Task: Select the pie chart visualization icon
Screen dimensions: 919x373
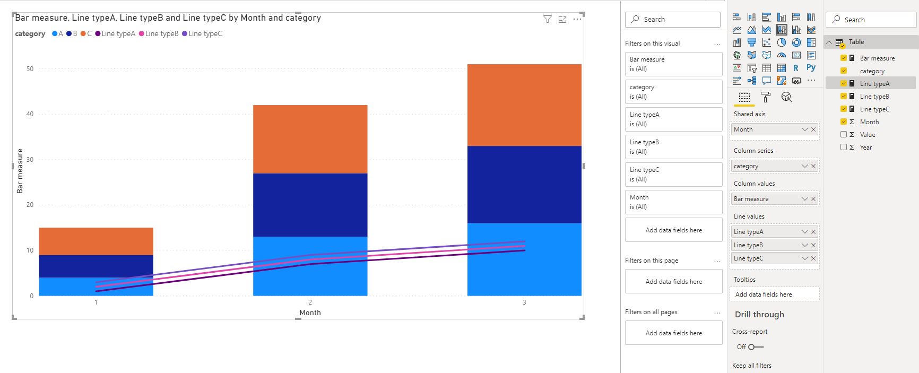Action: click(782, 42)
